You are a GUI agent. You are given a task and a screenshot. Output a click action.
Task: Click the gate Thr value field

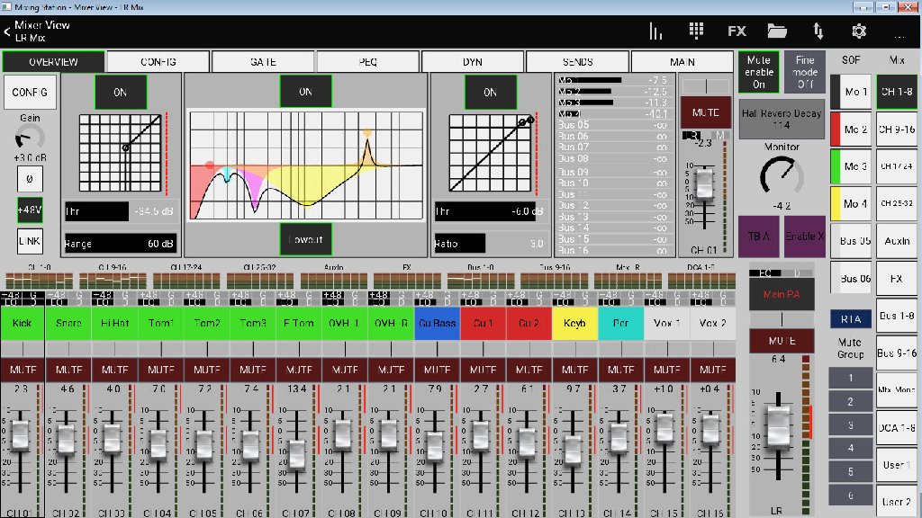pos(120,211)
